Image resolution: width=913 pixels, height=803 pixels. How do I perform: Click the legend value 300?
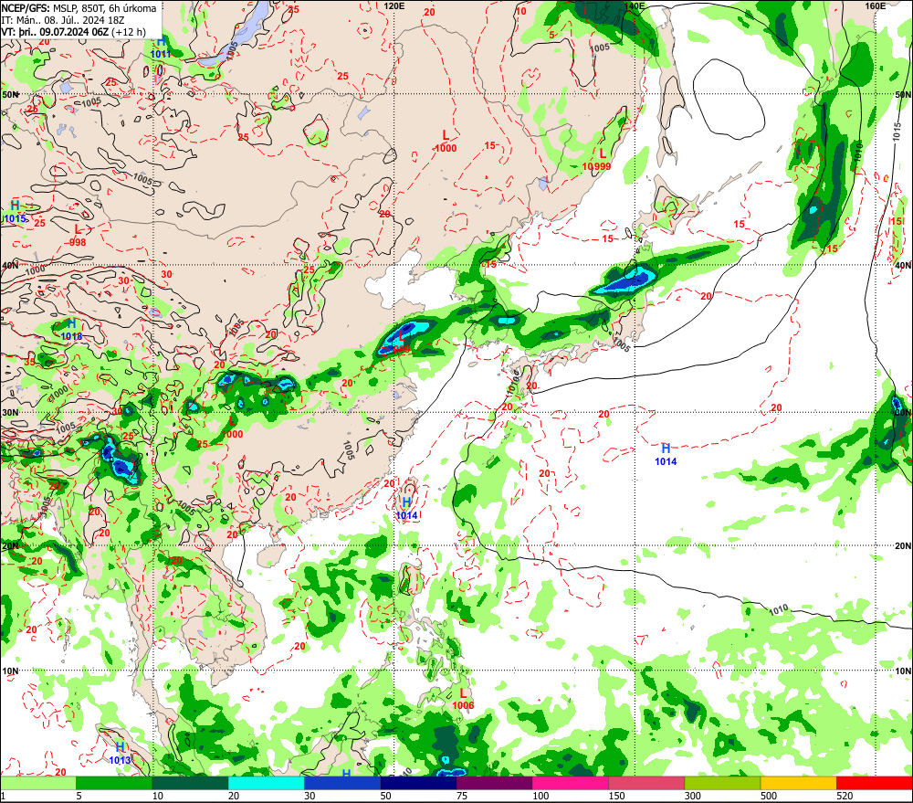click(x=692, y=796)
